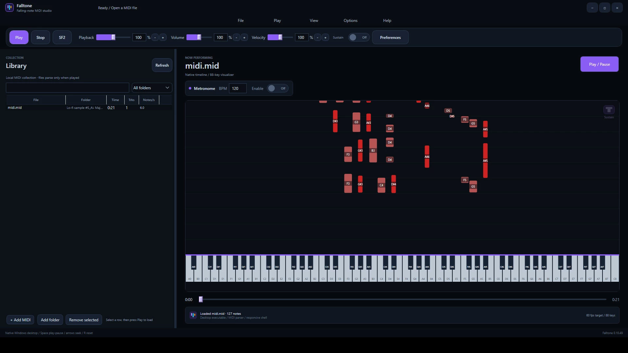The height and width of the screenshot is (353, 628).
Task: Toggle the Sustain switch on
Action: [x=359, y=38]
